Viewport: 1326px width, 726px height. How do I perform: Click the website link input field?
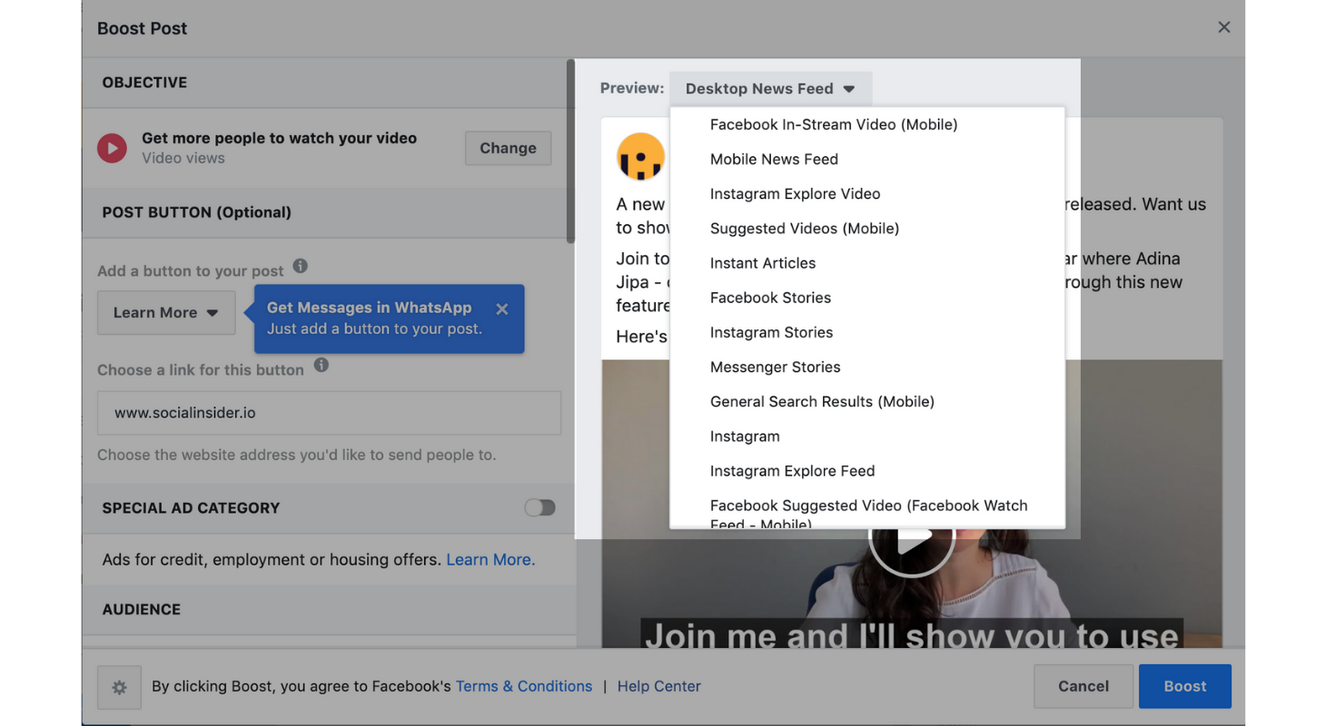tap(329, 413)
